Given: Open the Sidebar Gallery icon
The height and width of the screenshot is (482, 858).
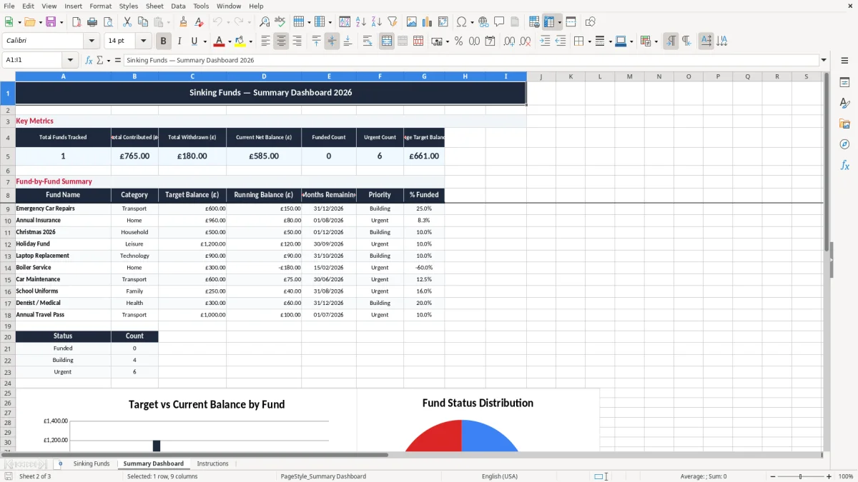Looking at the screenshot, I should (844, 124).
